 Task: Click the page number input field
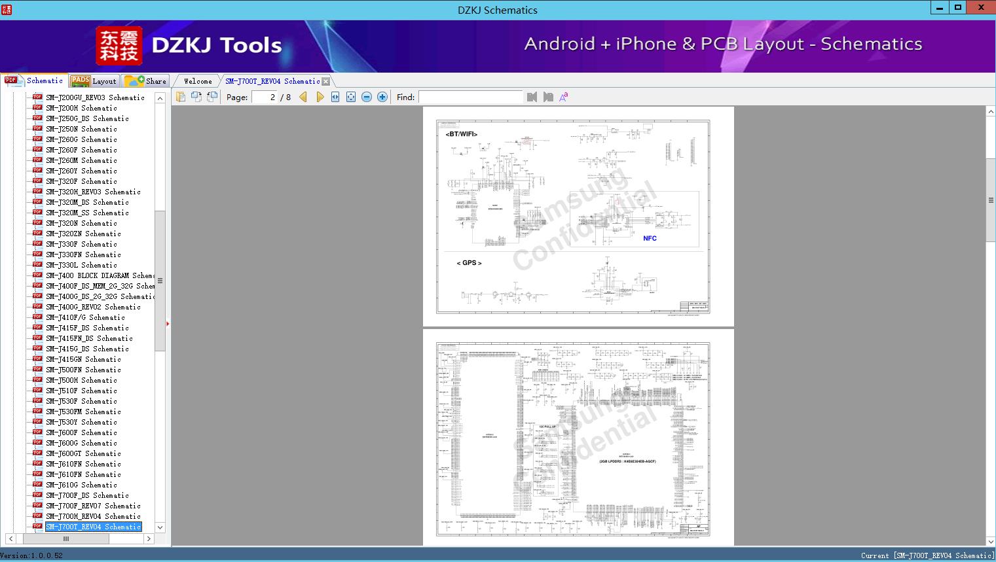coord(265,97)
